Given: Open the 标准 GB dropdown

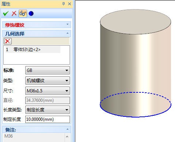Looking at the screenshot, I should [48, 70].
